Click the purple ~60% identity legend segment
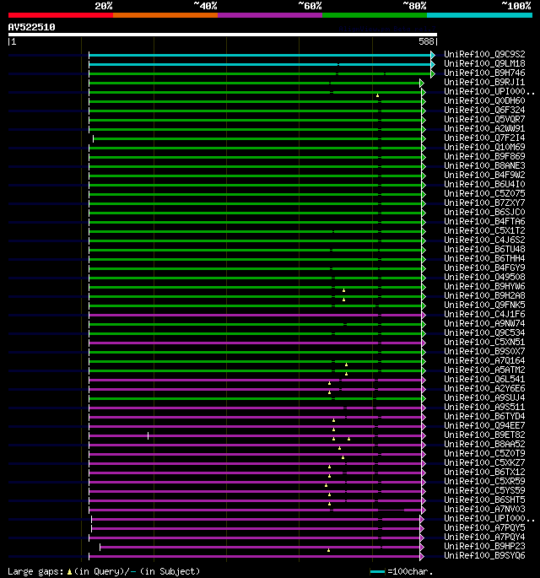The image size is (540, 578). (270, 15)
